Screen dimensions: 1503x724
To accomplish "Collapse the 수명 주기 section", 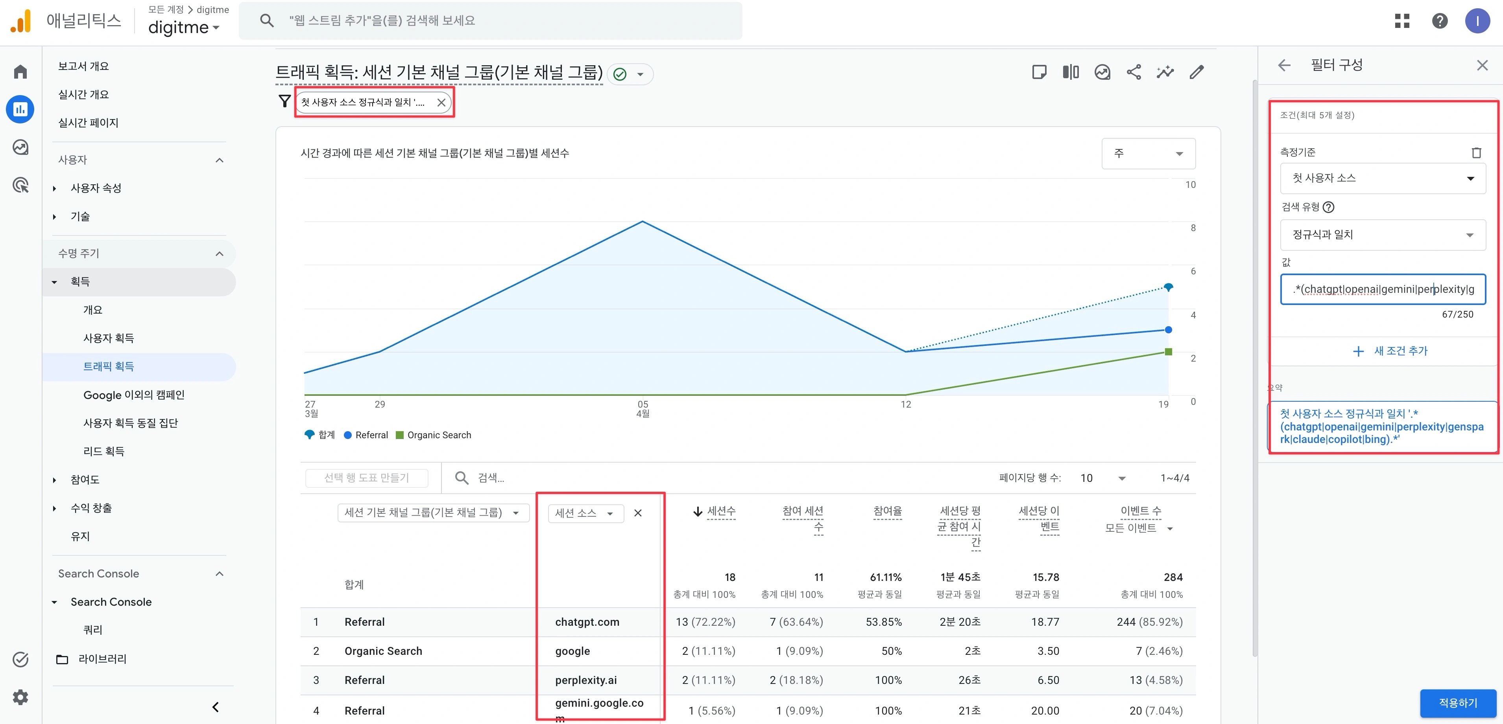I will 220,254.
